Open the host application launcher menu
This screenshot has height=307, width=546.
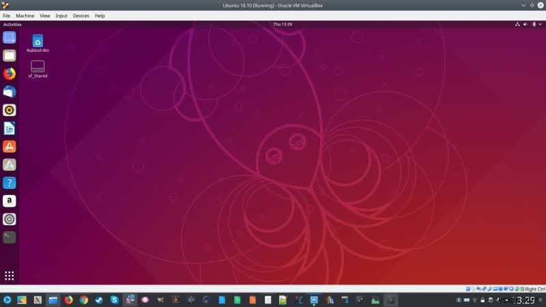tap(7, 299)
